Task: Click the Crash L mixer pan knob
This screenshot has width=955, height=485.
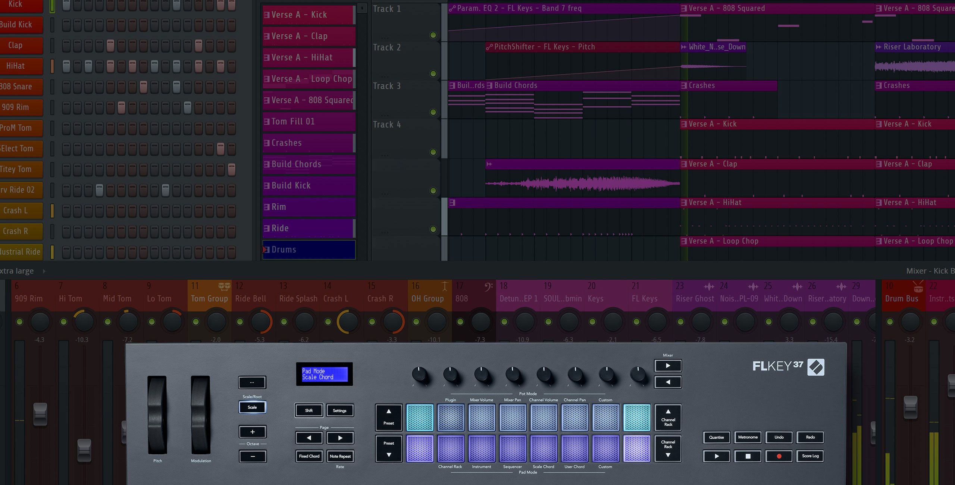Action: click(348, 322)
